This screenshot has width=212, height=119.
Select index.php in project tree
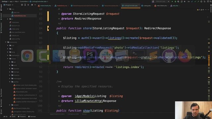click(x=15, y=29)
